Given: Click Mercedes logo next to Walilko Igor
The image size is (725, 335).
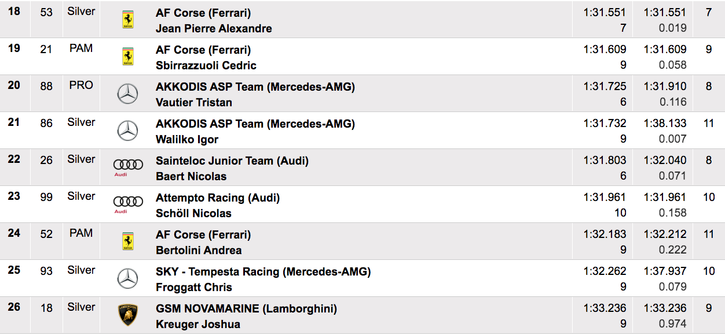Looking at the screenshot, I should 127,131.
